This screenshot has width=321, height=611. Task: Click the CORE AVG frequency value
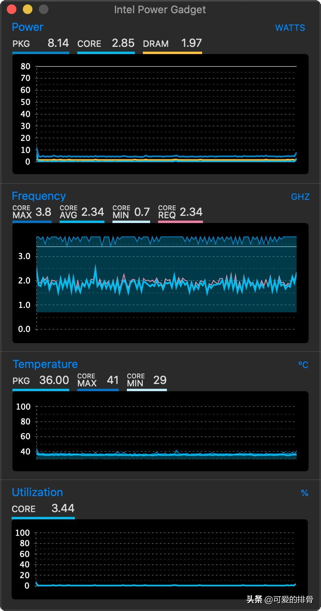point(92,212)
